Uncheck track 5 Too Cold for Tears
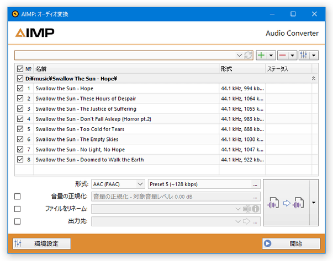 point(20,129)
